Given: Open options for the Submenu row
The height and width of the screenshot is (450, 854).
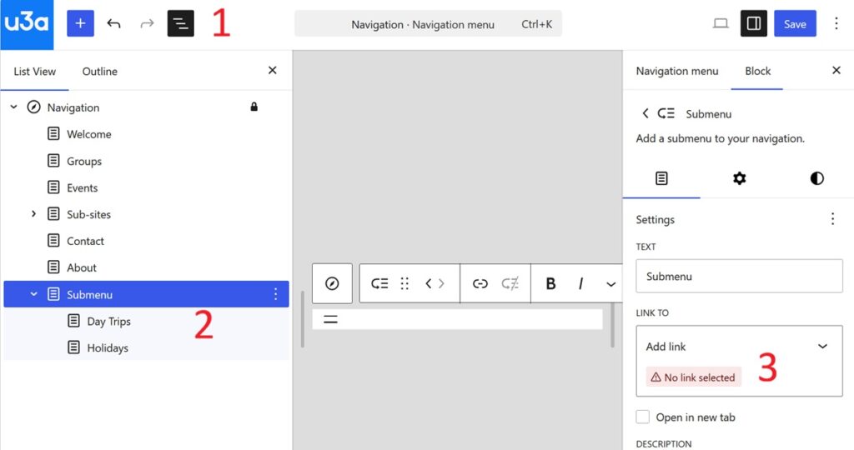Looking at the screenshot, I should 275,294.
